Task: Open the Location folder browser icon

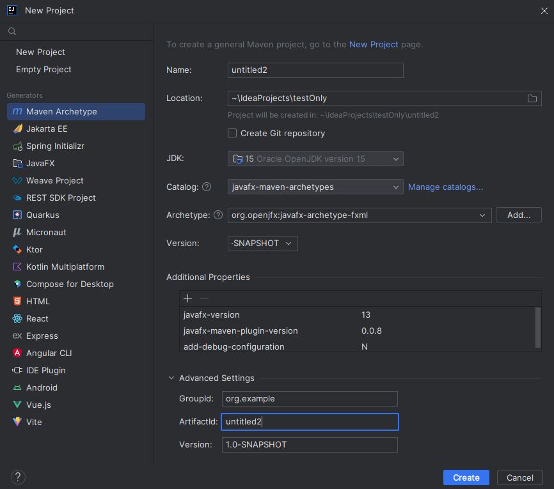Action: pos(532,98)
